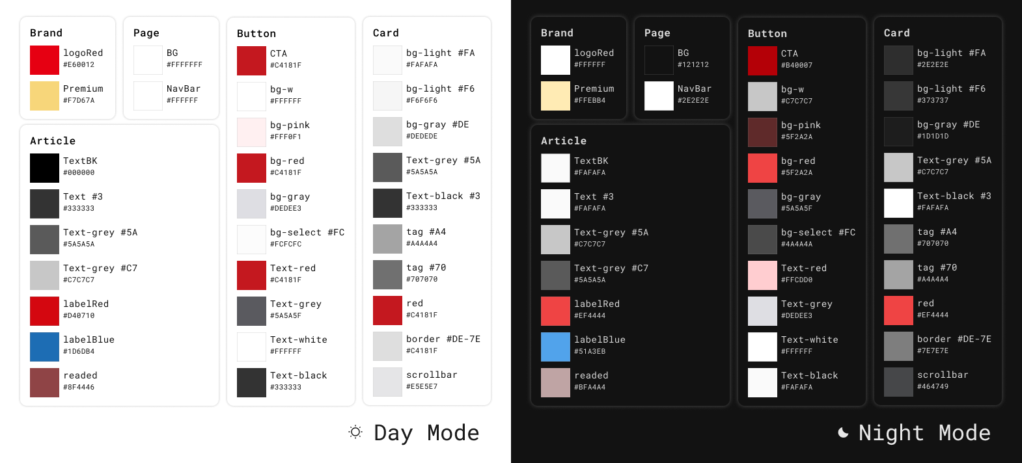Select the Premium #F7D67A yellow swatch
Screen dimensions: 1022x463
(44, 96)
